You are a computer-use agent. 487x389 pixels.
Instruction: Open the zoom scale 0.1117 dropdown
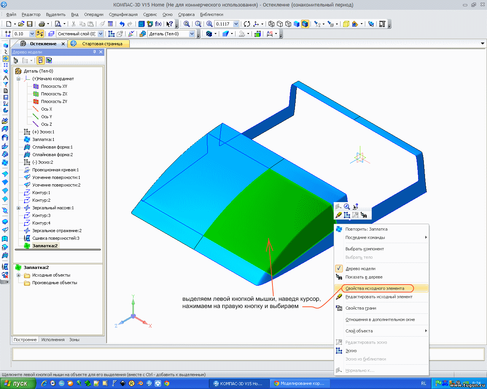[x=236, y=24]
